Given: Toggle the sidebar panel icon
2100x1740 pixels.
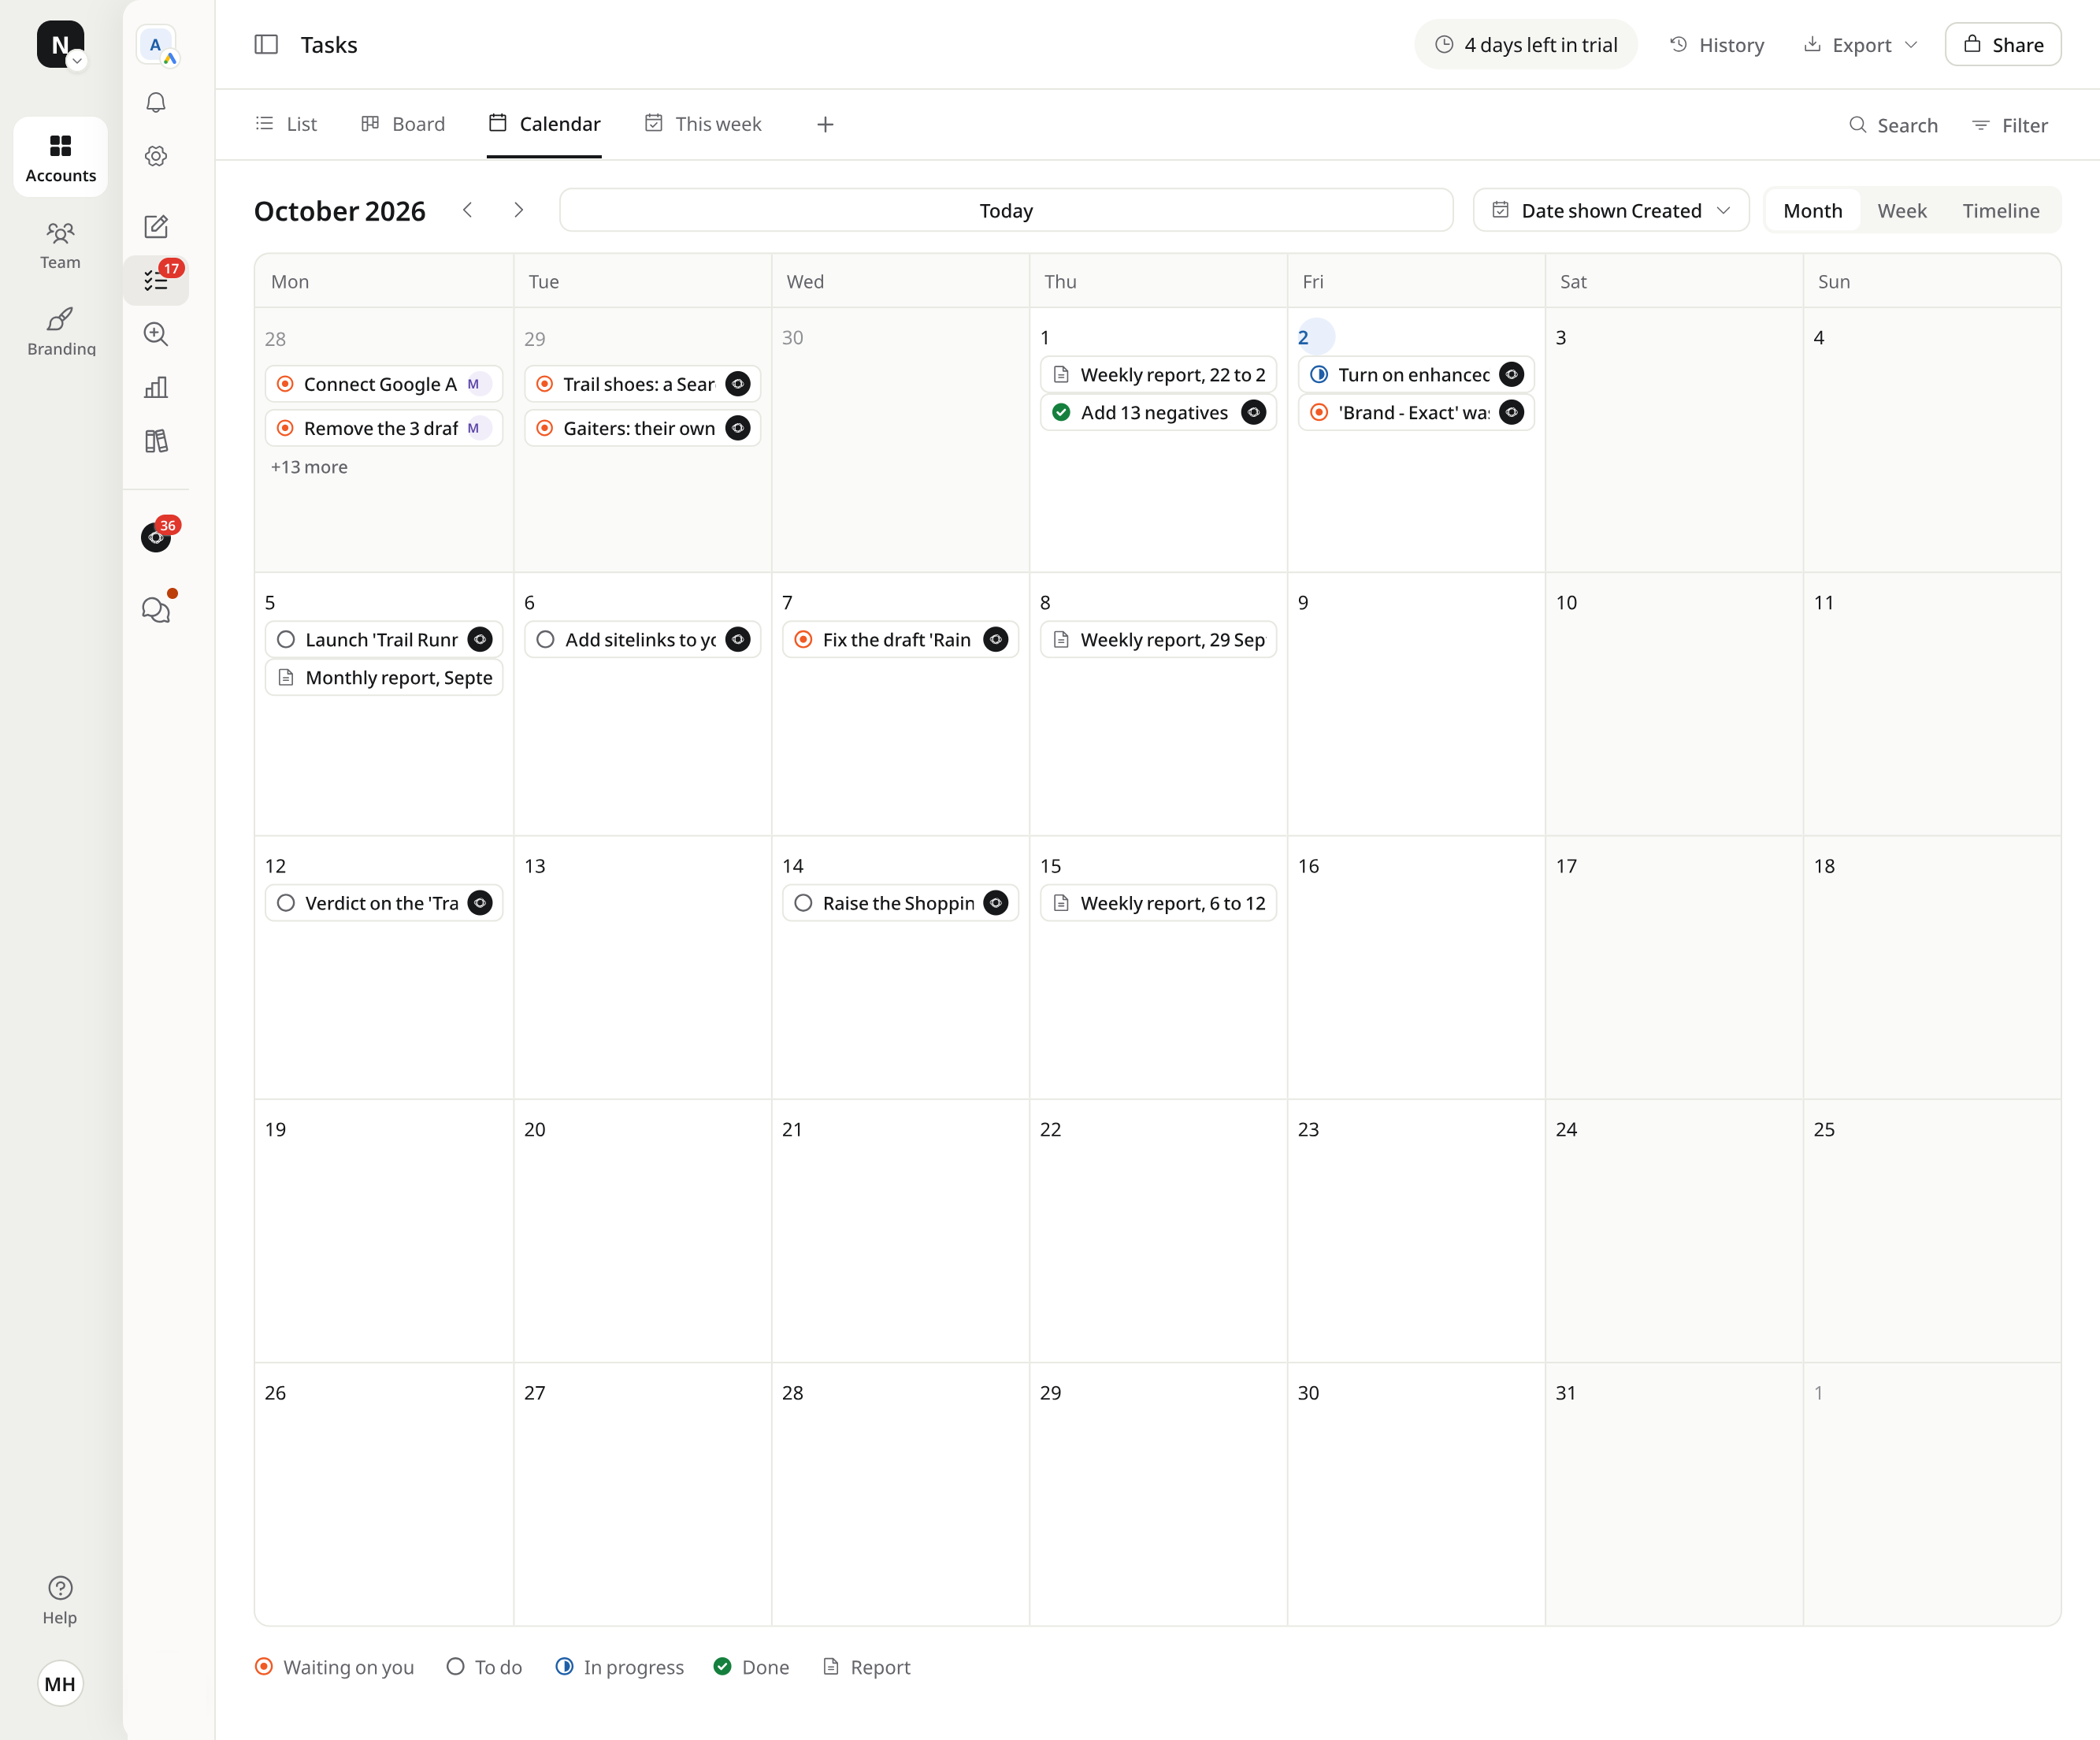Looking at the screenshot, I should pos(266,45).
